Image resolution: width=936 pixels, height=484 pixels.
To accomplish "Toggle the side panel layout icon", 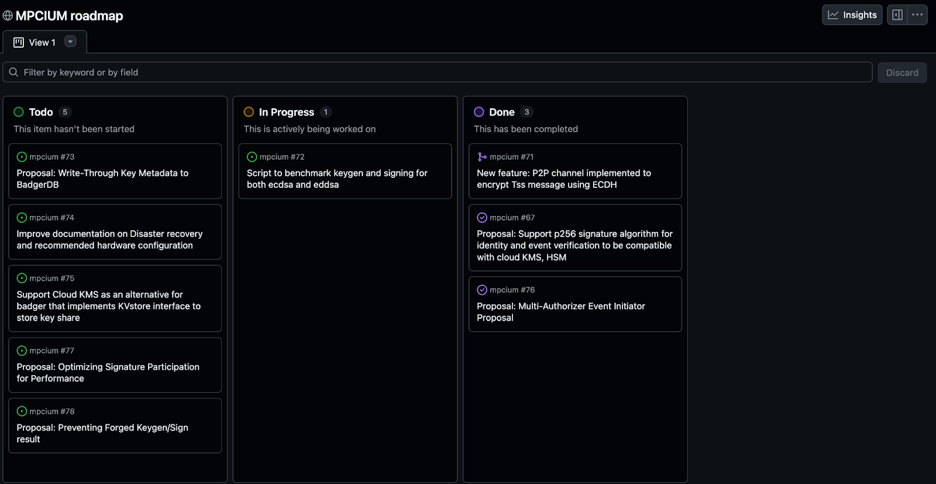I will pos(897,15).
